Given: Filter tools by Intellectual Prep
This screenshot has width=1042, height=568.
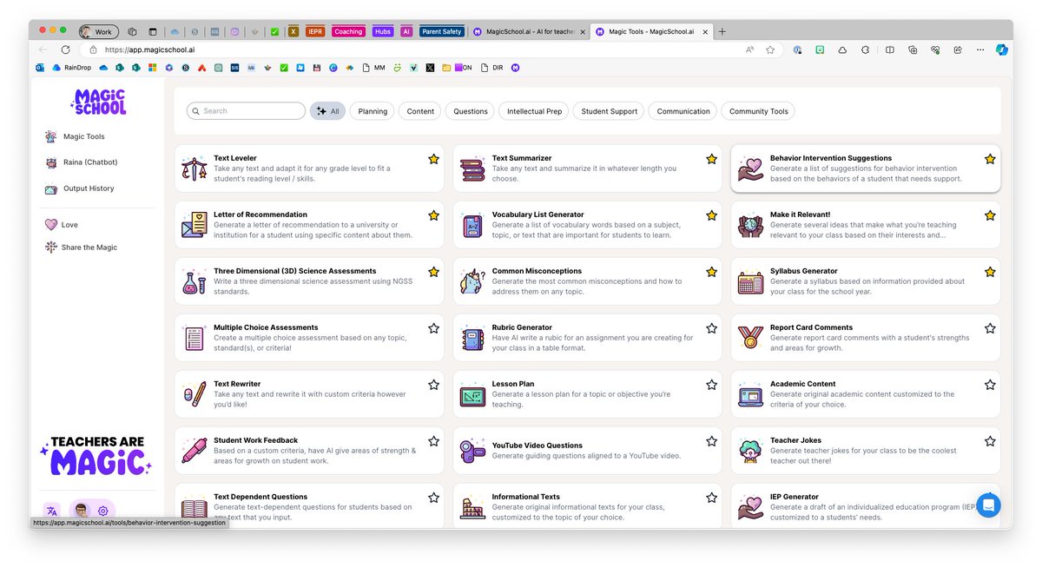Looking at the screenshot, I should tap(534, 111).
